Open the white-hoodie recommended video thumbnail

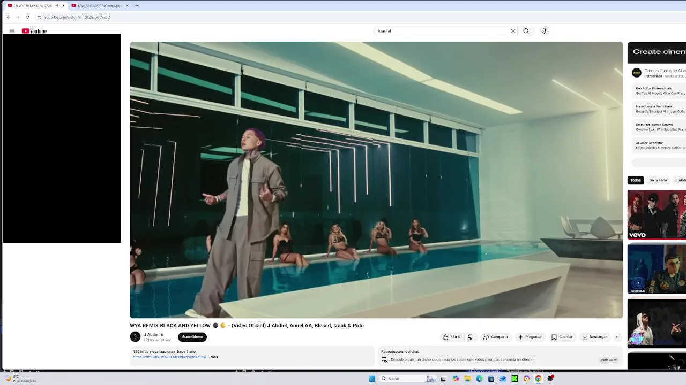(657, 324)
